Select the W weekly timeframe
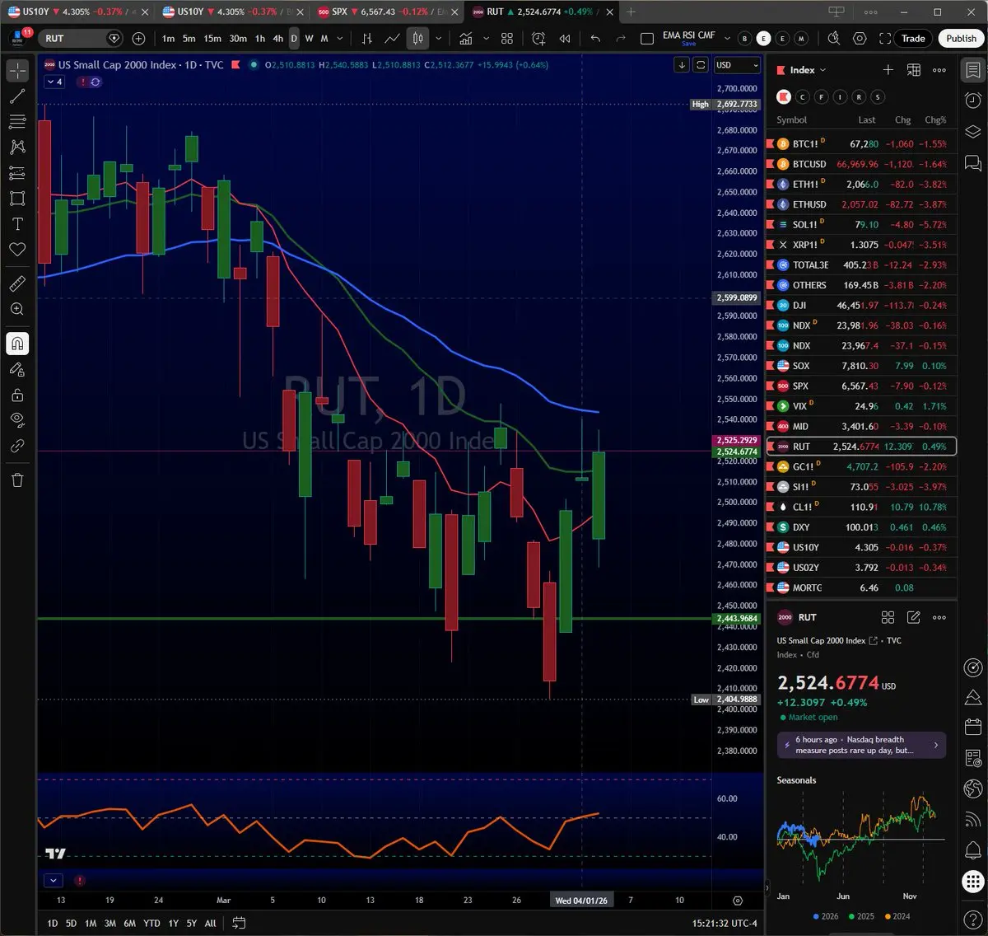988x936 pixels. coord(309,39)
